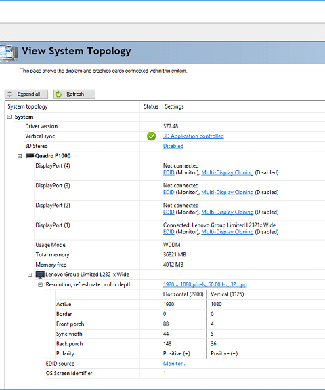Click the green Refresh icon
This screenshot has height=390, width=325.
59,94
